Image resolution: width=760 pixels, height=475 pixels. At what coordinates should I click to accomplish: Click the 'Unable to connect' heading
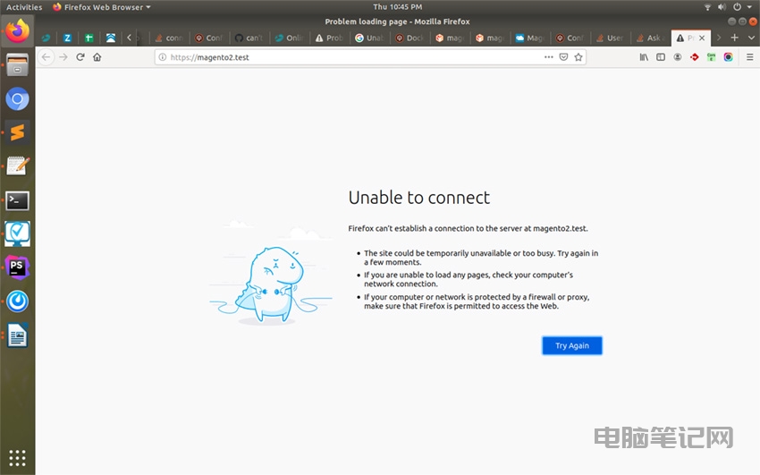click(419, 198)
